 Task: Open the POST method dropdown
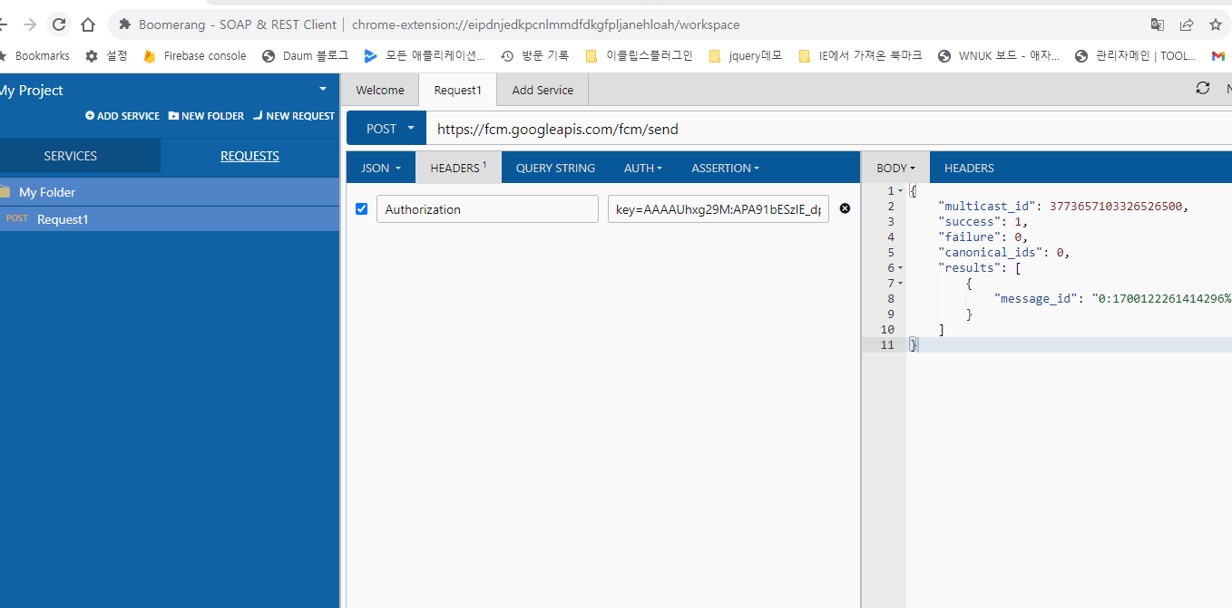tap(386, 129)
